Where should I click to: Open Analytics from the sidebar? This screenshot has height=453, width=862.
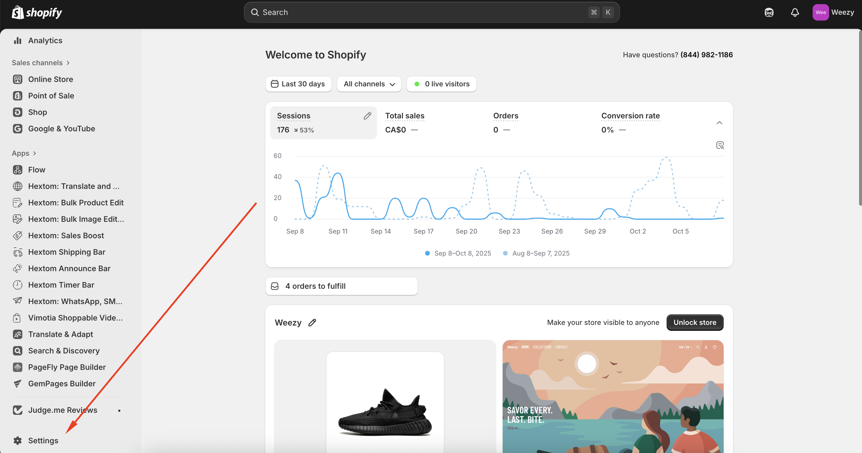[x=45, y=41]
